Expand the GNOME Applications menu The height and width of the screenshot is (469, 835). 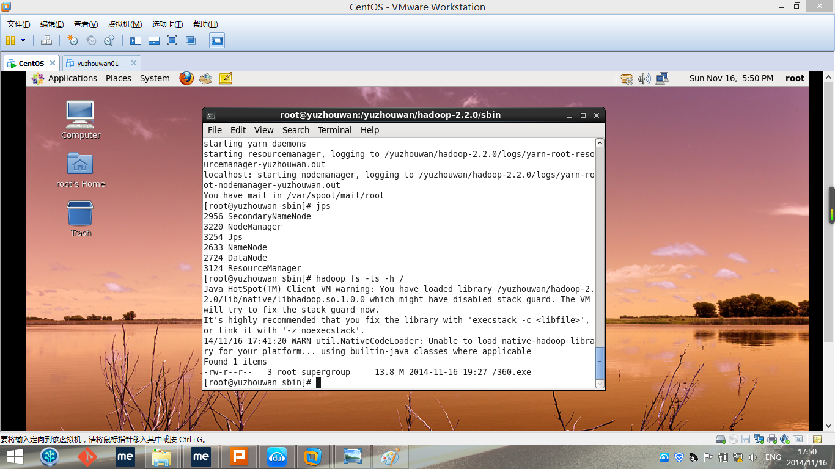[72, 78]
